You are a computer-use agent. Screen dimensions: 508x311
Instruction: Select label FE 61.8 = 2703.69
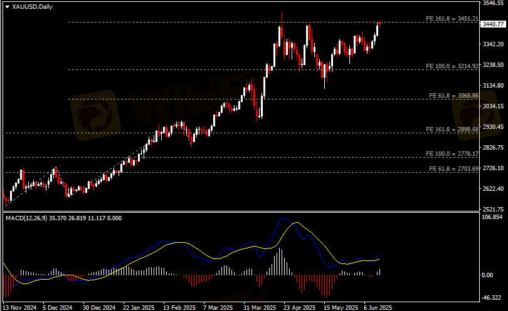tap(453, 169)
